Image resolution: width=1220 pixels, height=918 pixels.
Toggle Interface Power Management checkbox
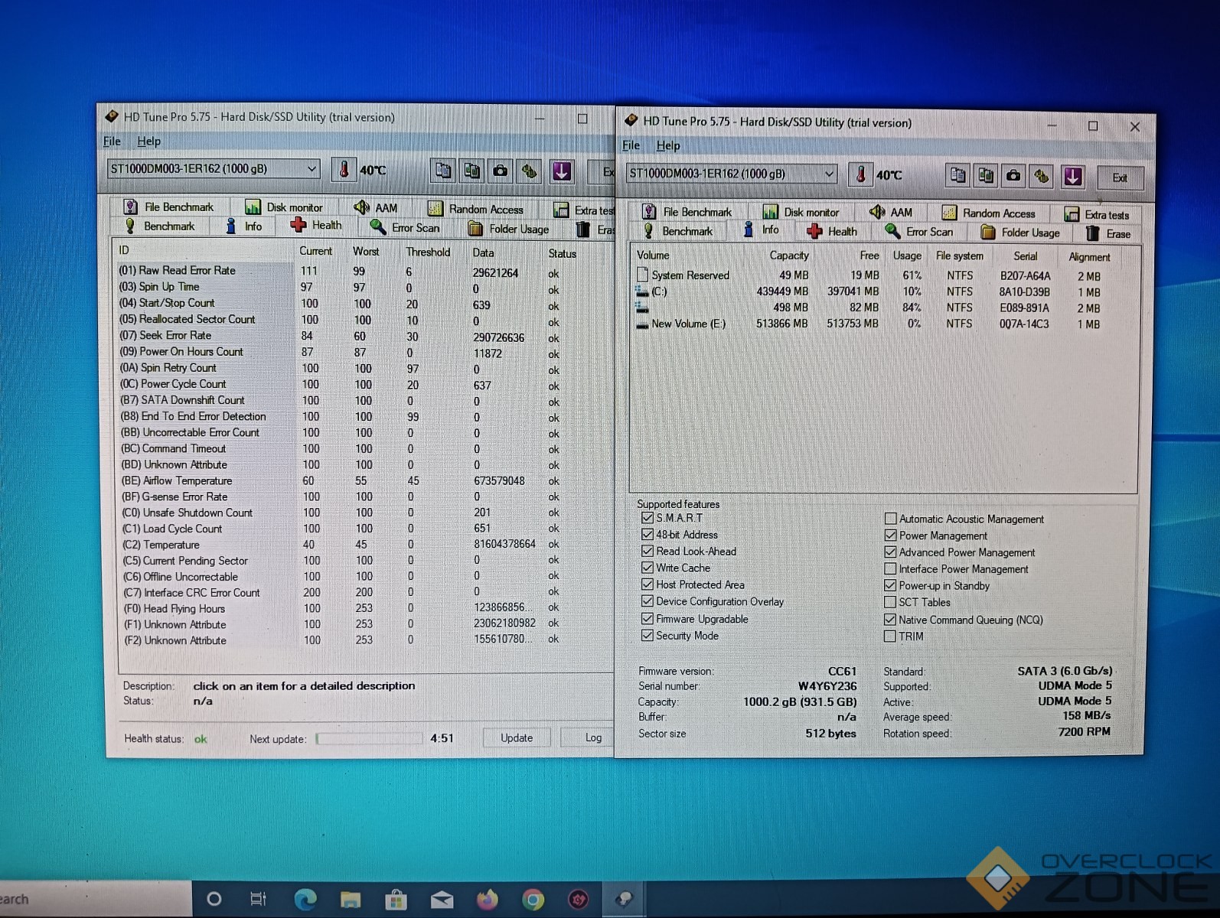[890, 569]
